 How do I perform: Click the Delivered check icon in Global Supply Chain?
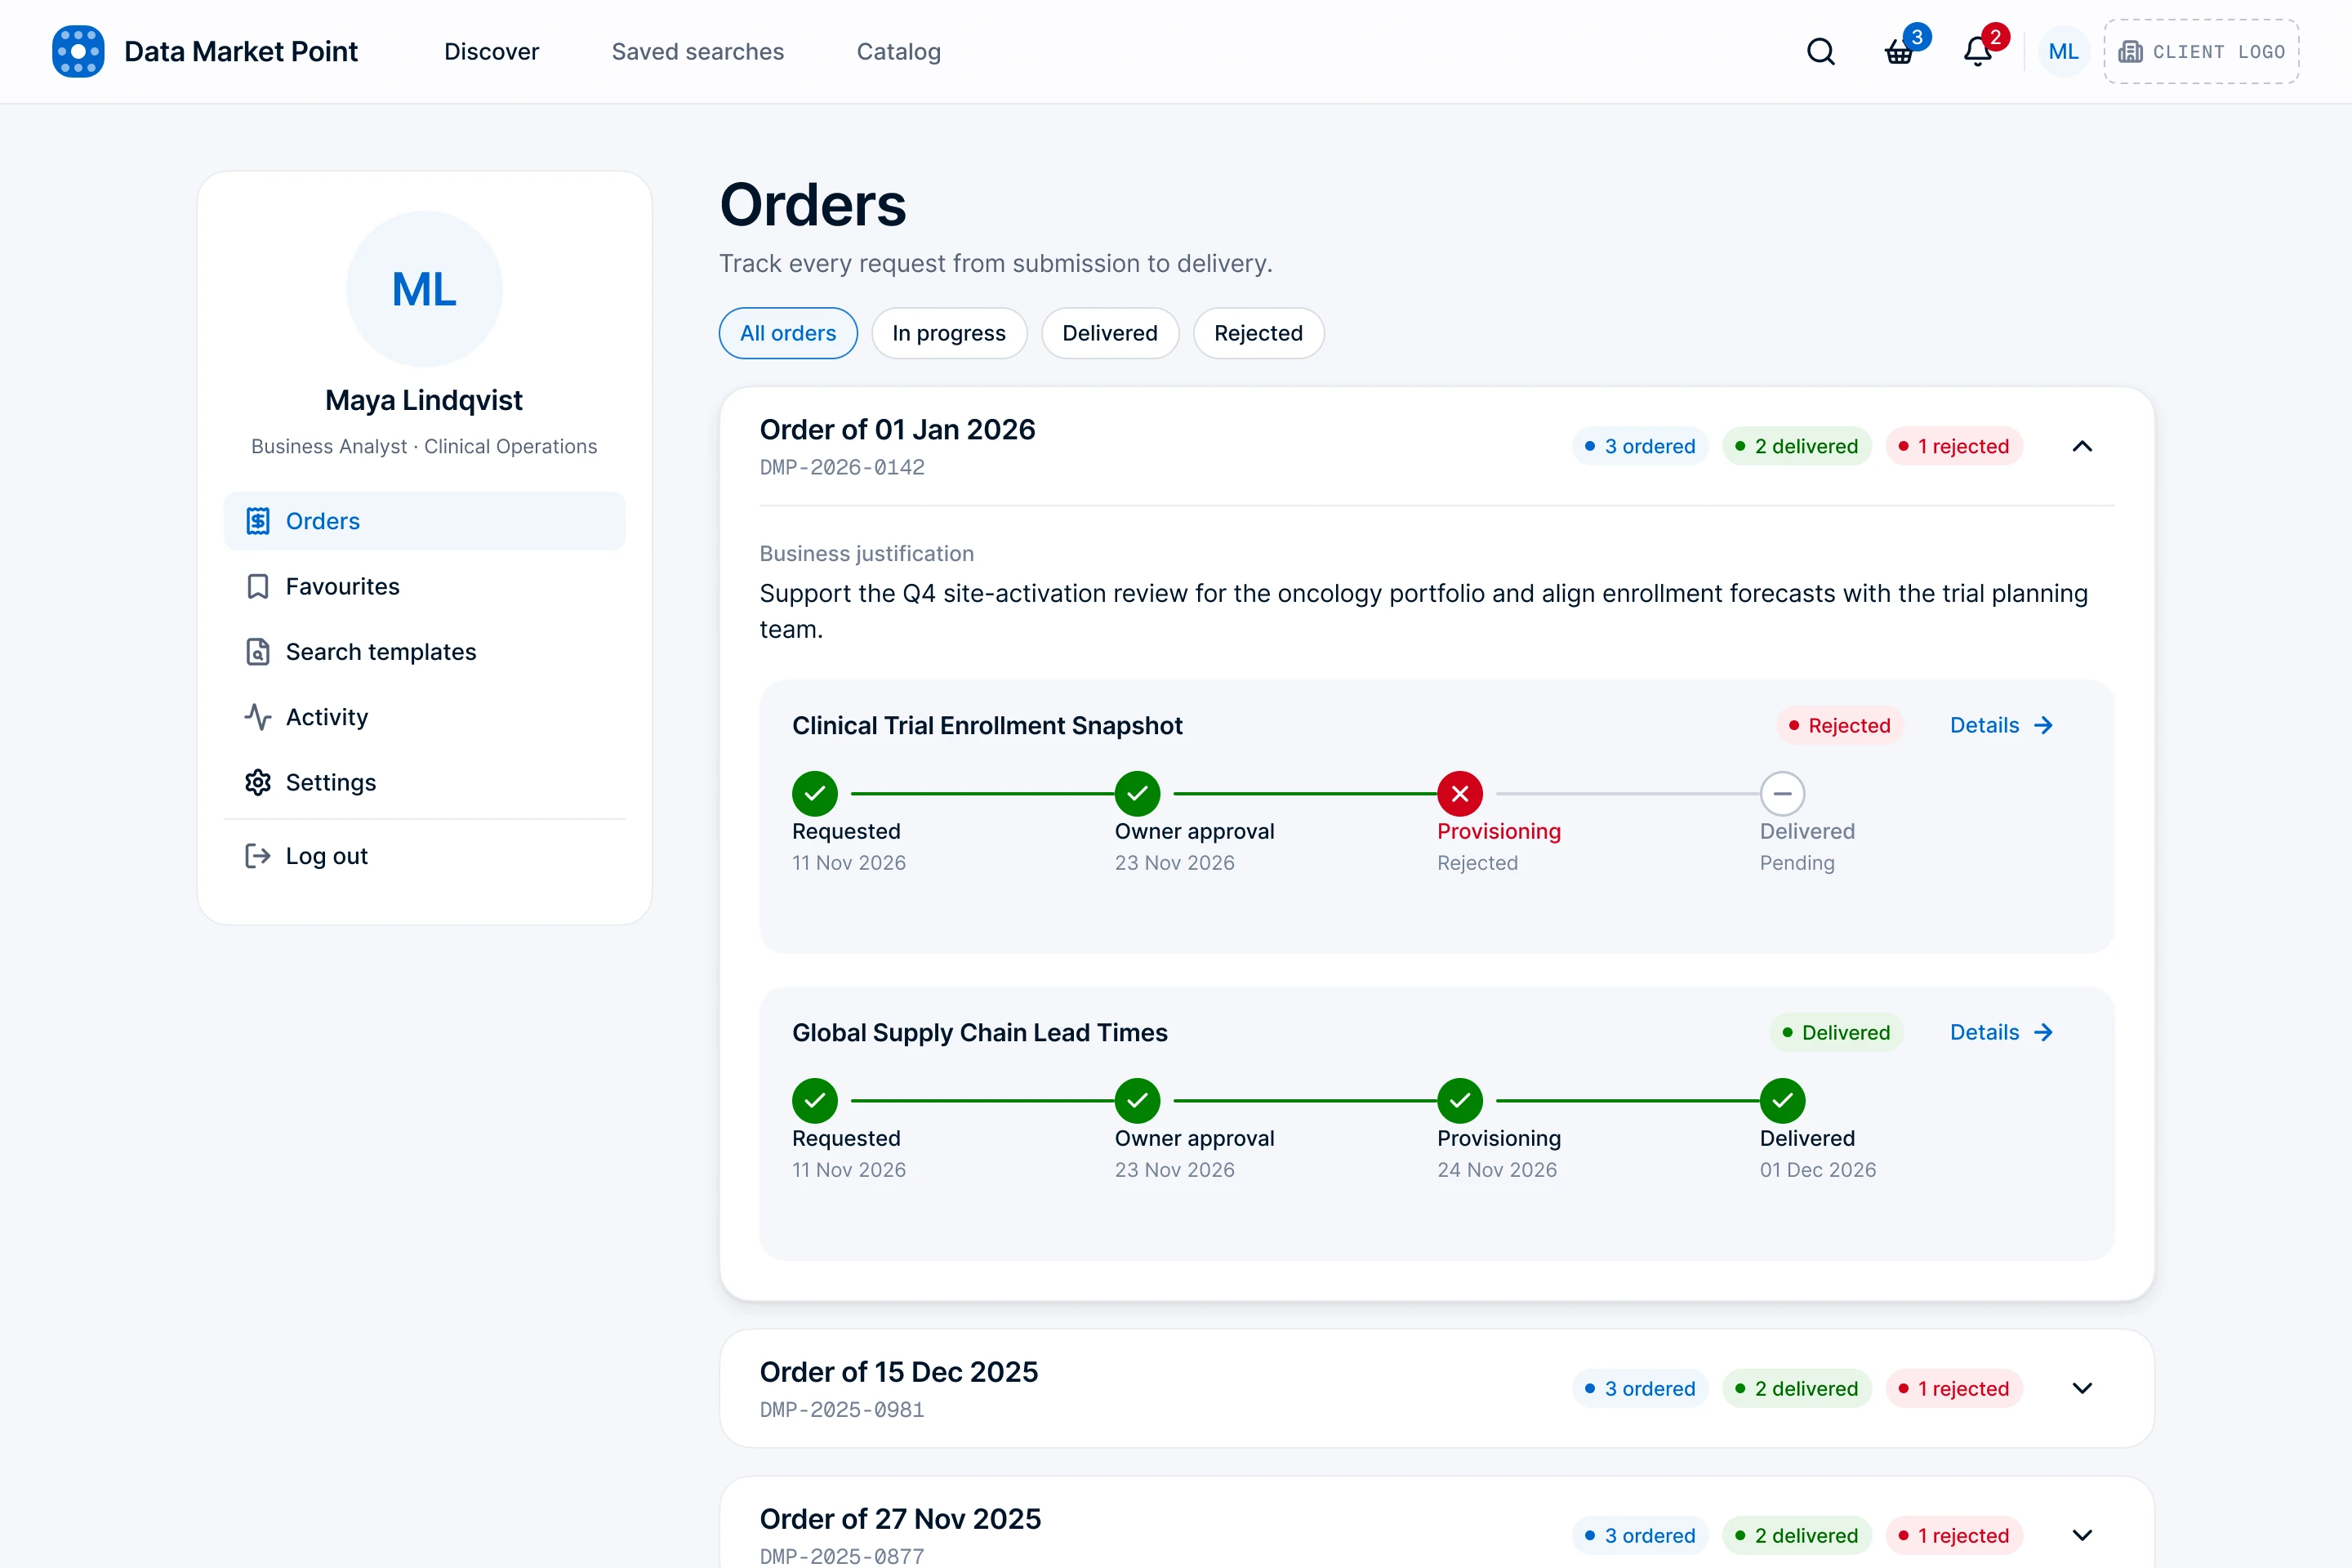pos(1782,1101)
